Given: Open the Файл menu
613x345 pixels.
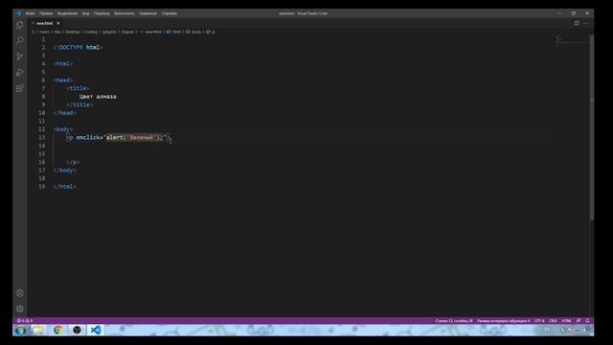Looking at the screenshot, I should click(x=30, y=13).
